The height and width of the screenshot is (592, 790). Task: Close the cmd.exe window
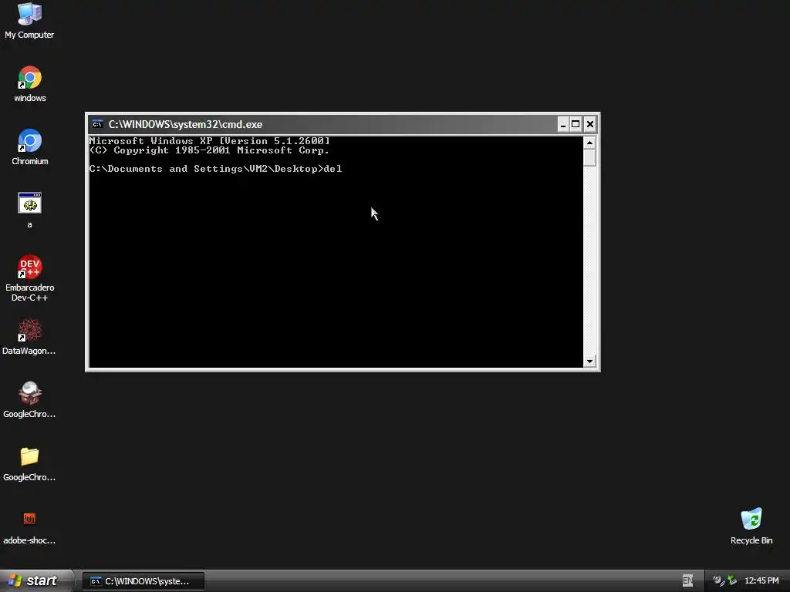[590, 124]
